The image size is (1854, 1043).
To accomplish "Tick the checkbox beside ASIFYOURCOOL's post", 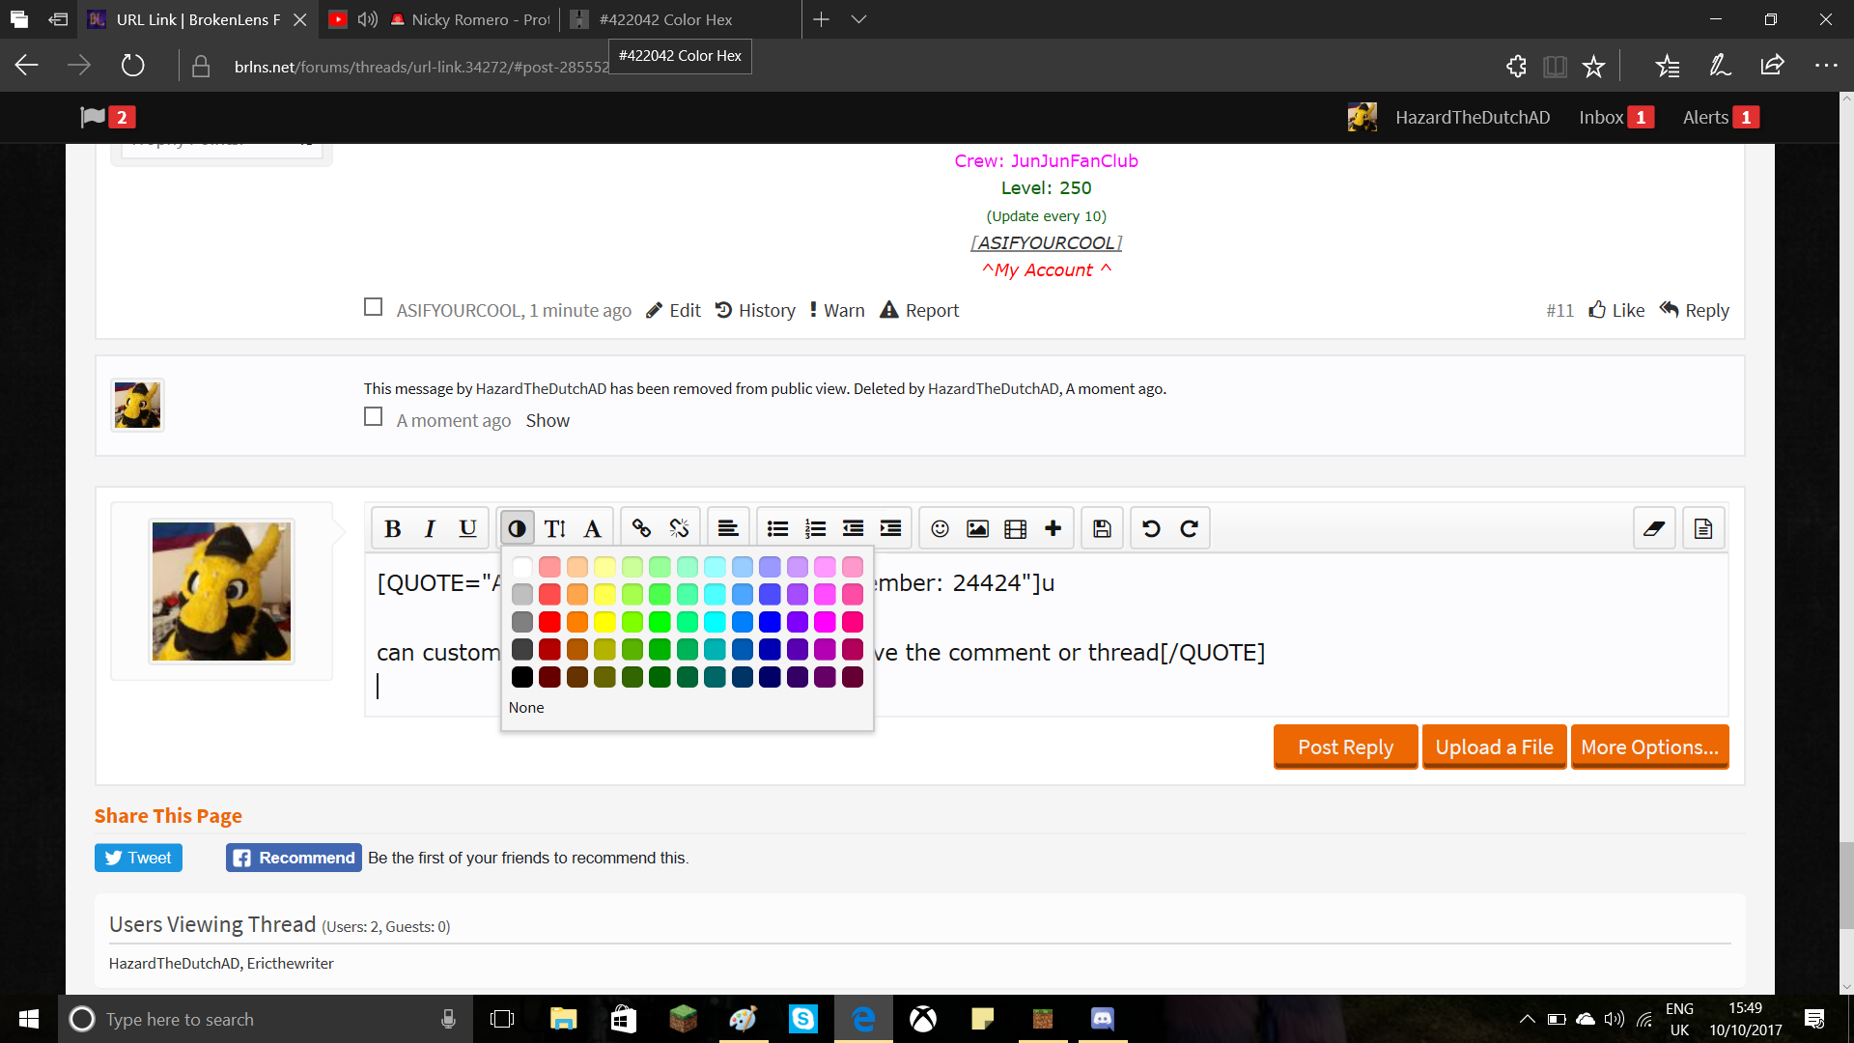I will click(374, 307).
